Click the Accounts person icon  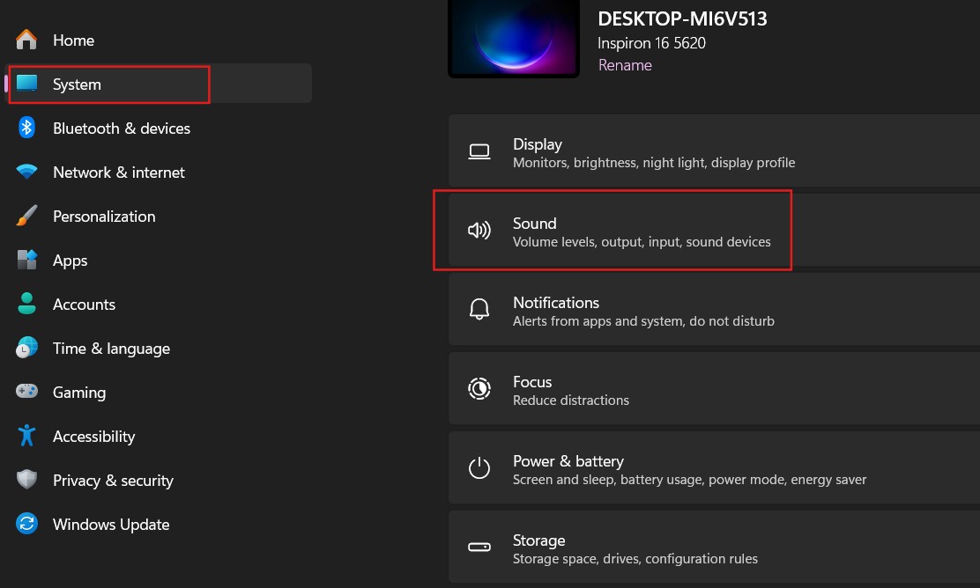click(x=26, y=304)
